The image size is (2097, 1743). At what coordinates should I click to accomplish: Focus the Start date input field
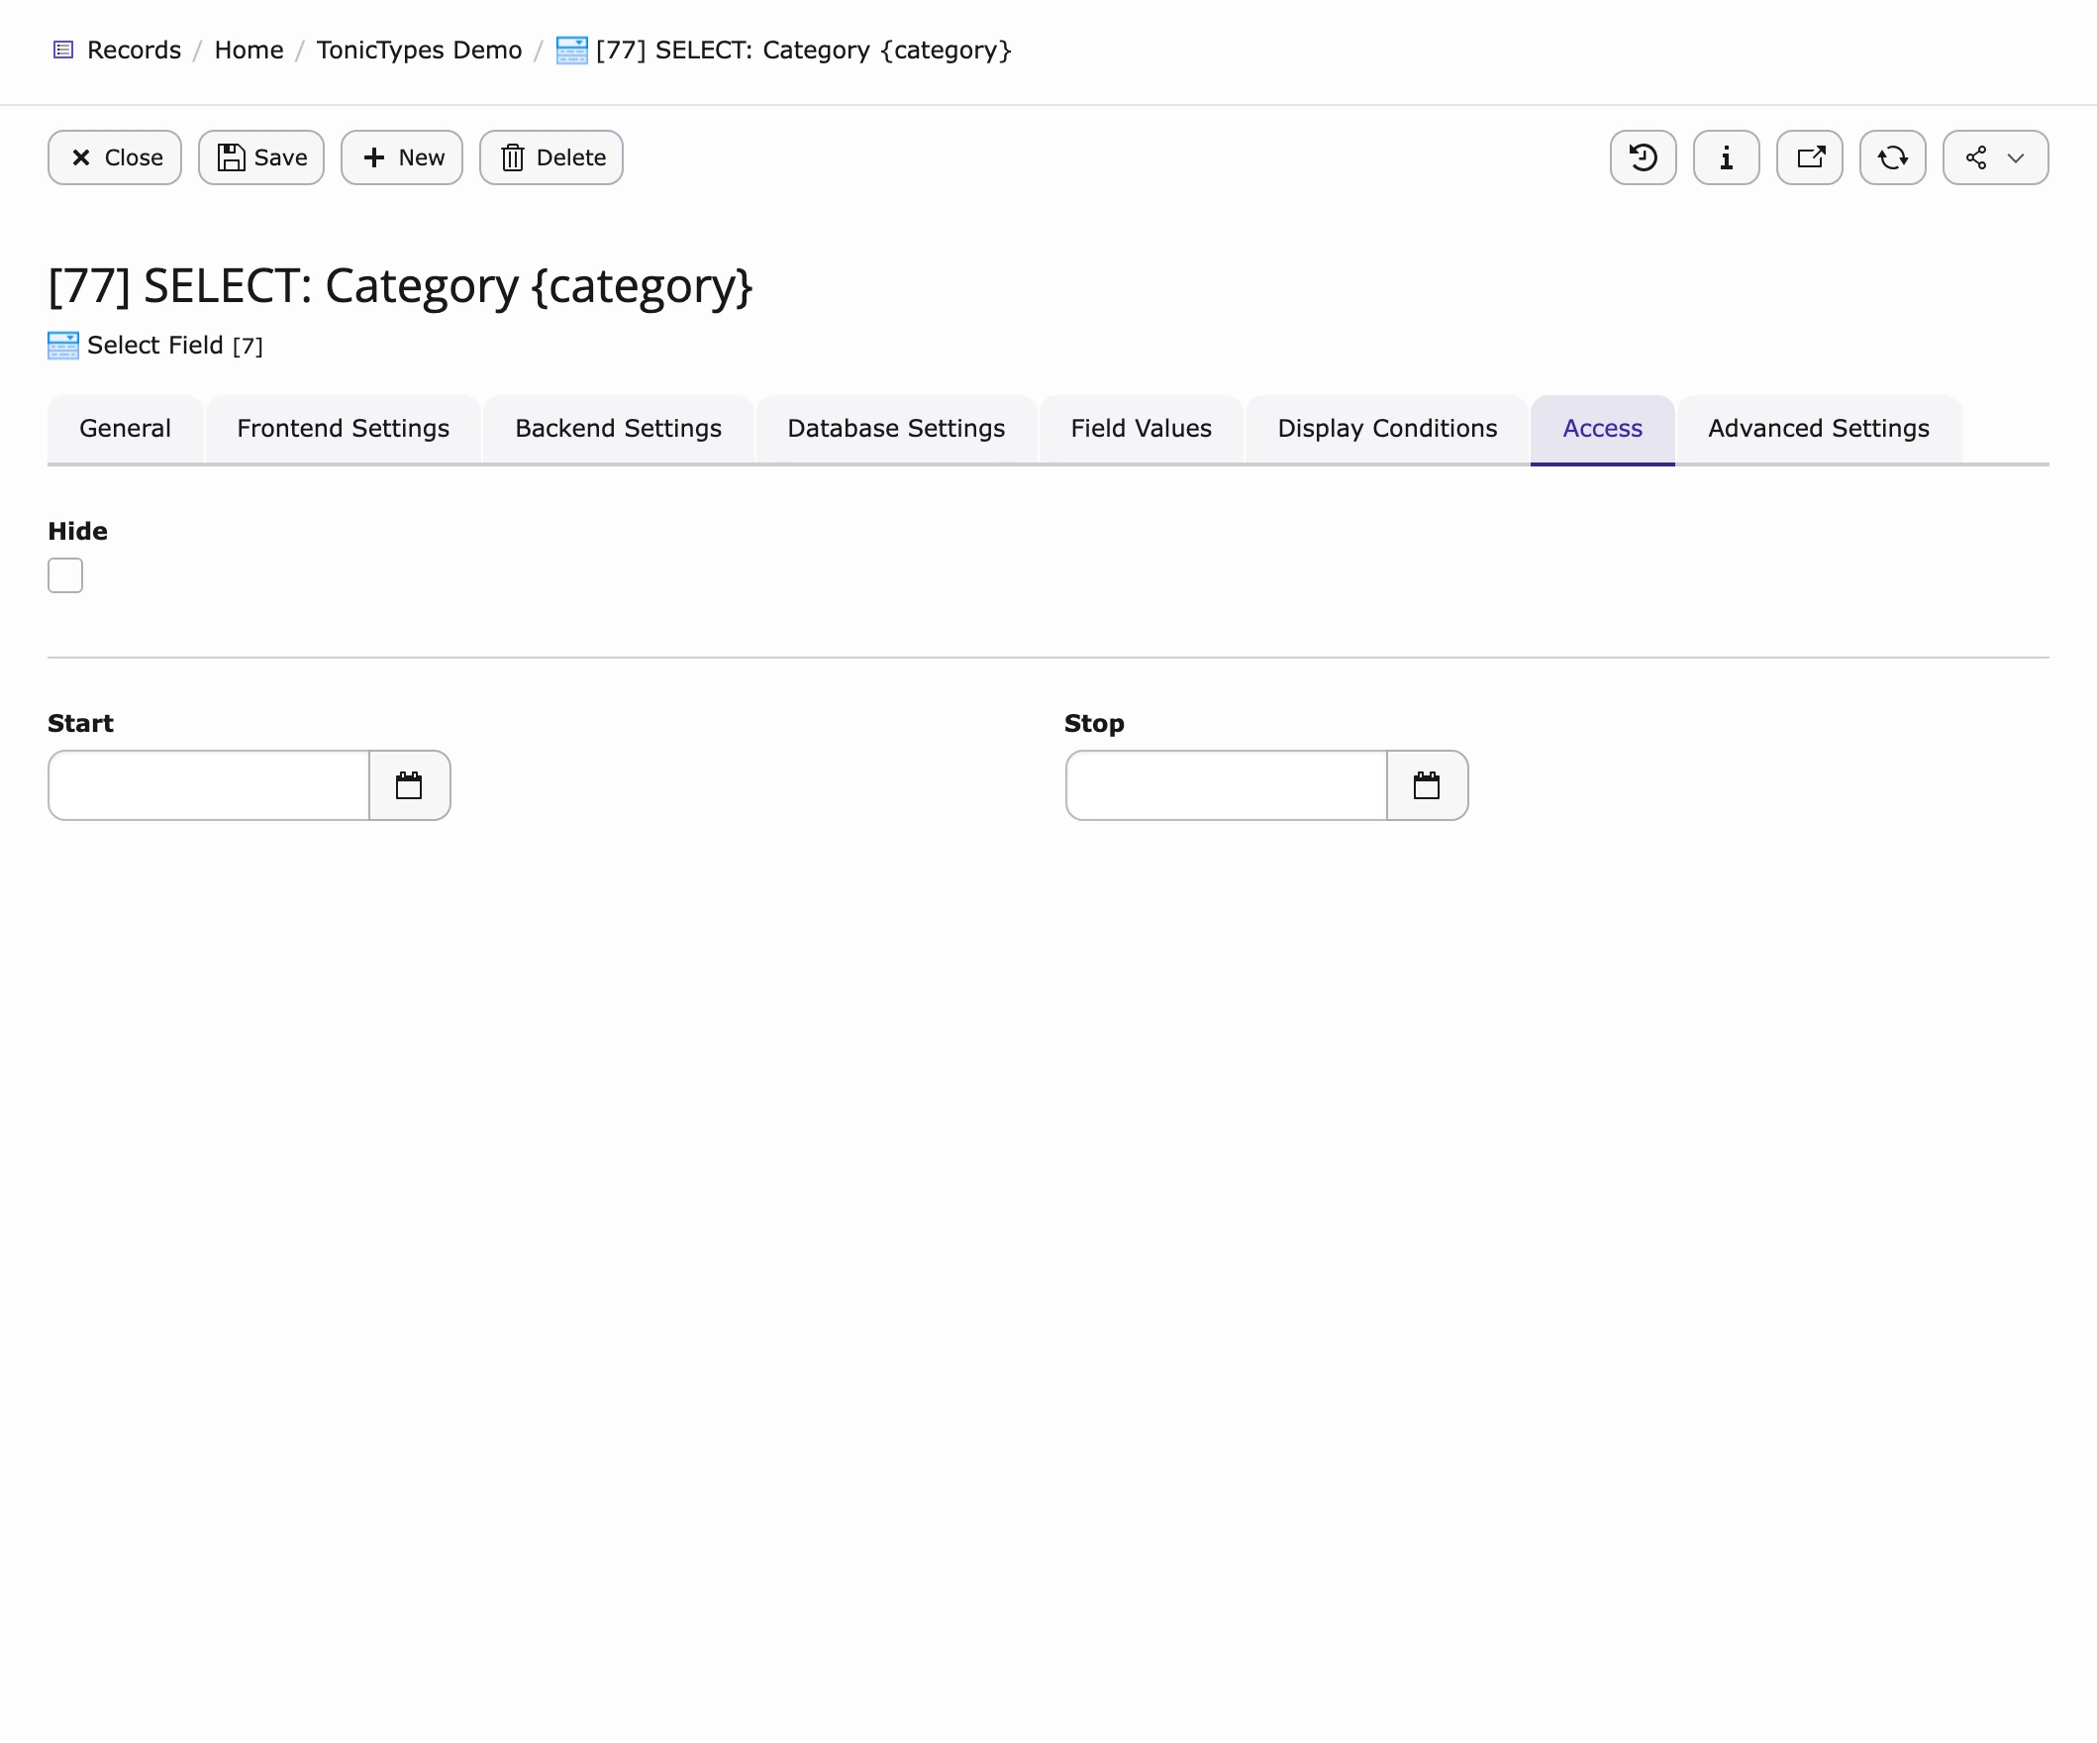tap(209, 785)
